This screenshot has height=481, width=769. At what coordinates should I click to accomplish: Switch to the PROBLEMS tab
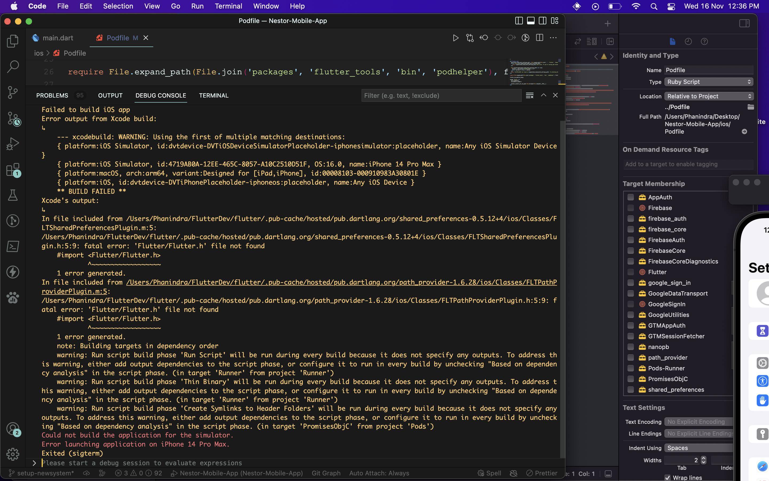52,95
